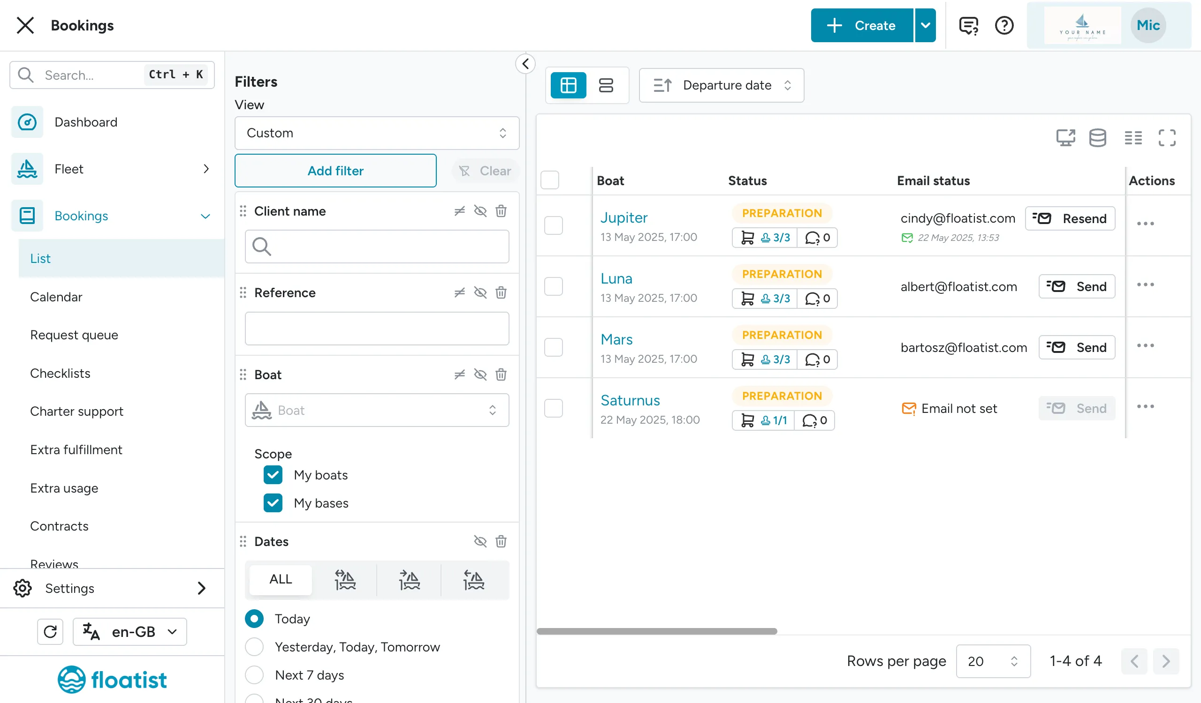Image resolution: width=1201 pixels, height=703 pixels.
Task: Click the Add filter button
Action: pyautogui.click(x=335, y=171)
